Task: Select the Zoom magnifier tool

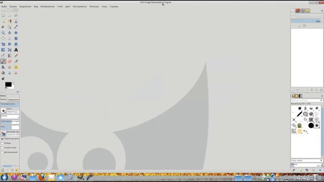Action: pyautogui.click(x=4, y=33)
